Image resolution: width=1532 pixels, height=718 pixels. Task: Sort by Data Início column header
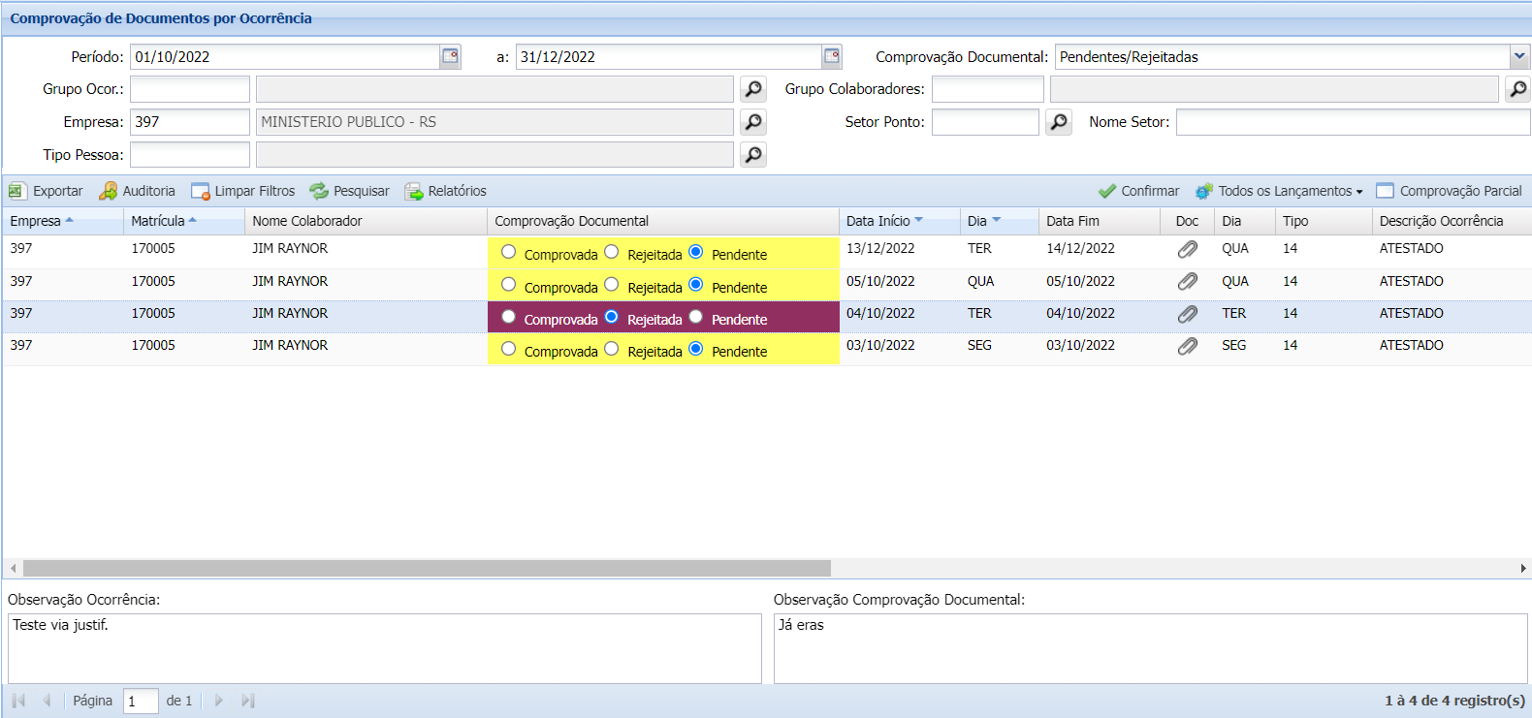[899, 221]
